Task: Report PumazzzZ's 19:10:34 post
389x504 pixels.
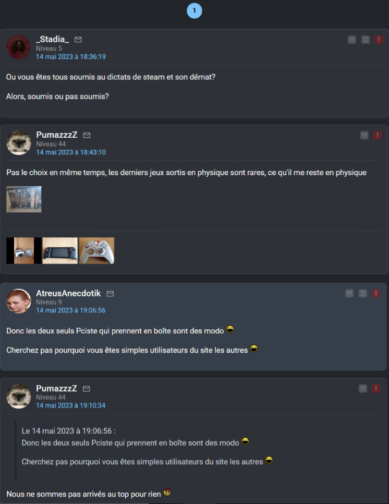Action: [x=376, y=389]
